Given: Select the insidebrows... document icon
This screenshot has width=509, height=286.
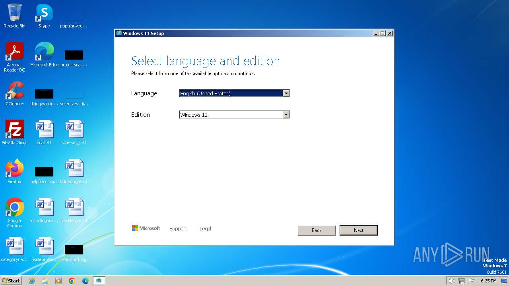Looking at the screenshot, I should [44, 249].
